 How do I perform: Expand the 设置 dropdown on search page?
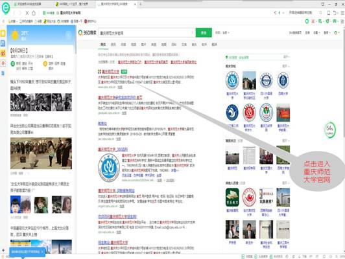coord(316,33)
